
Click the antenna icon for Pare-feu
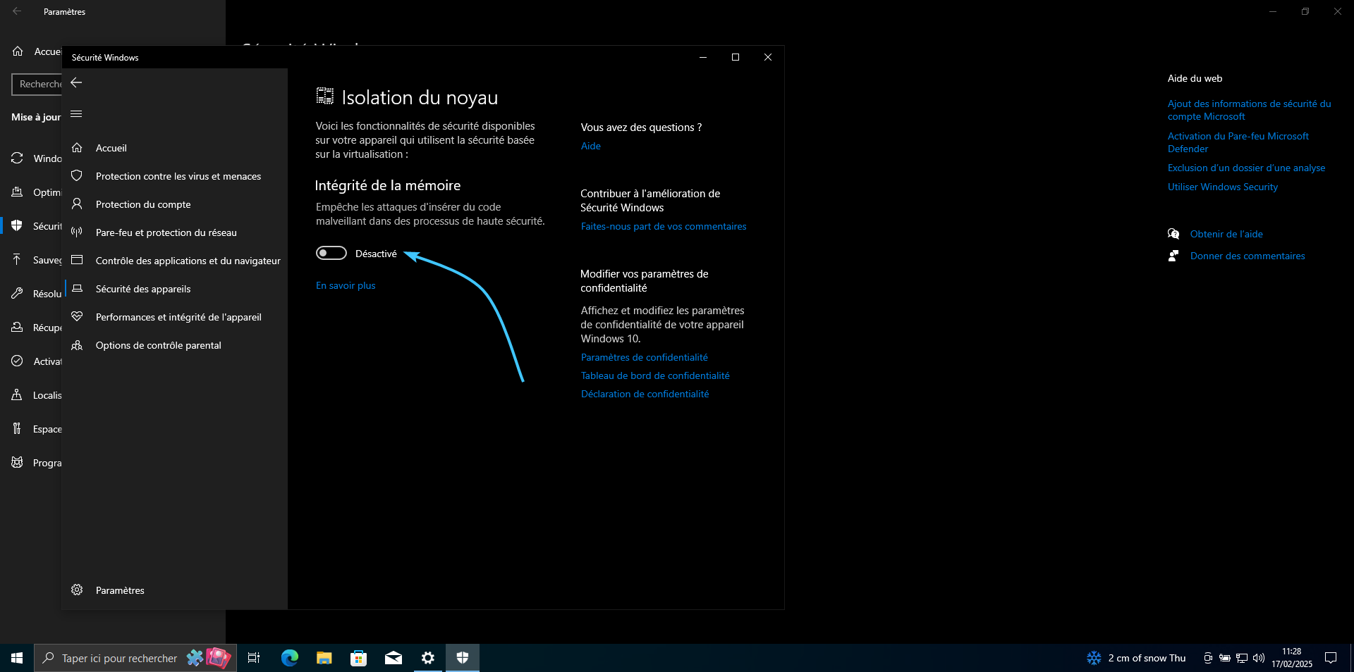[78, 232]
